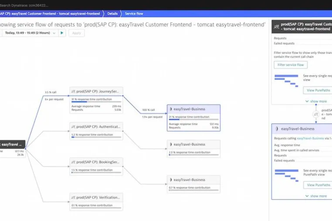Image resolution: width=332 pixels, height=221 pixels.
Task: Select the Service flow breadcrumb
Action: pos(134,13)
